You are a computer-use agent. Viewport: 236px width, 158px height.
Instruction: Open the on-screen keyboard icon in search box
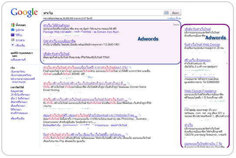(166, 13)
